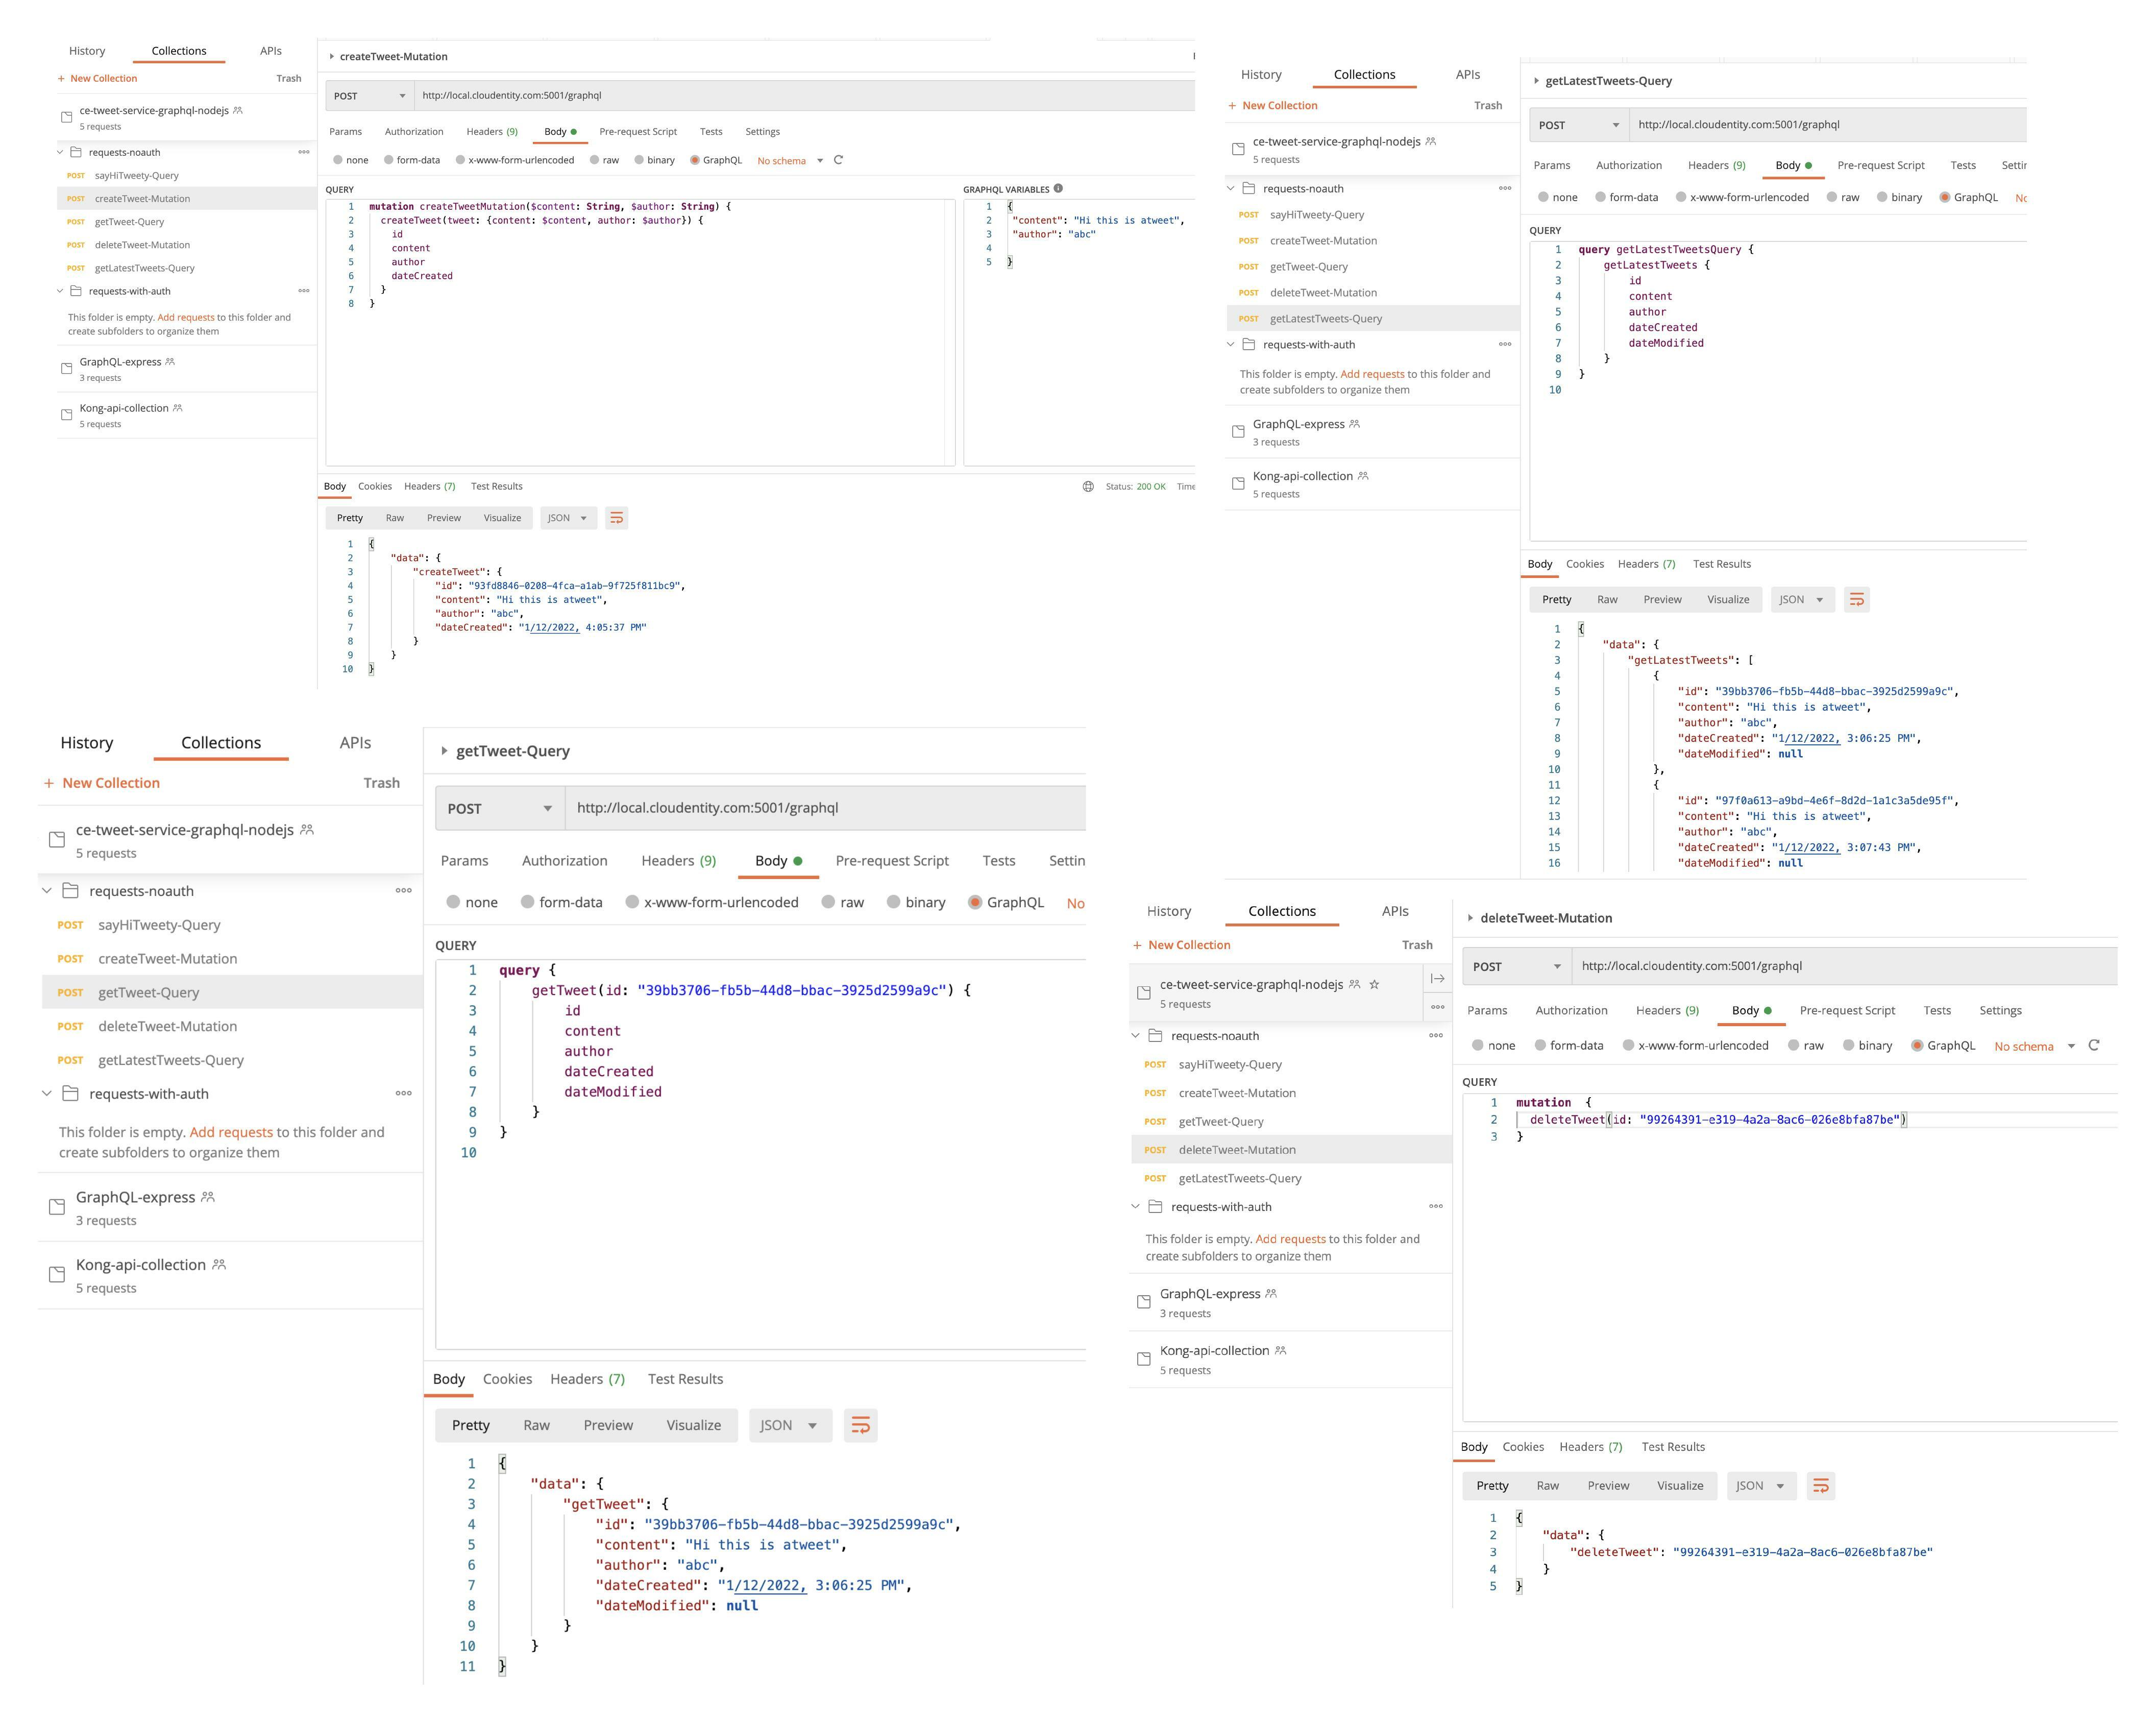
Task: Open requests-with-auth folder options in getTweet-Query panel
Action: (x=403, y=1093)
